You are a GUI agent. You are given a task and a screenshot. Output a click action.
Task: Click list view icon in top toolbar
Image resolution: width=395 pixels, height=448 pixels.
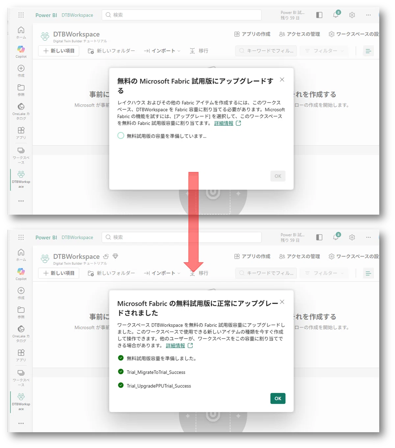[368, 51]
